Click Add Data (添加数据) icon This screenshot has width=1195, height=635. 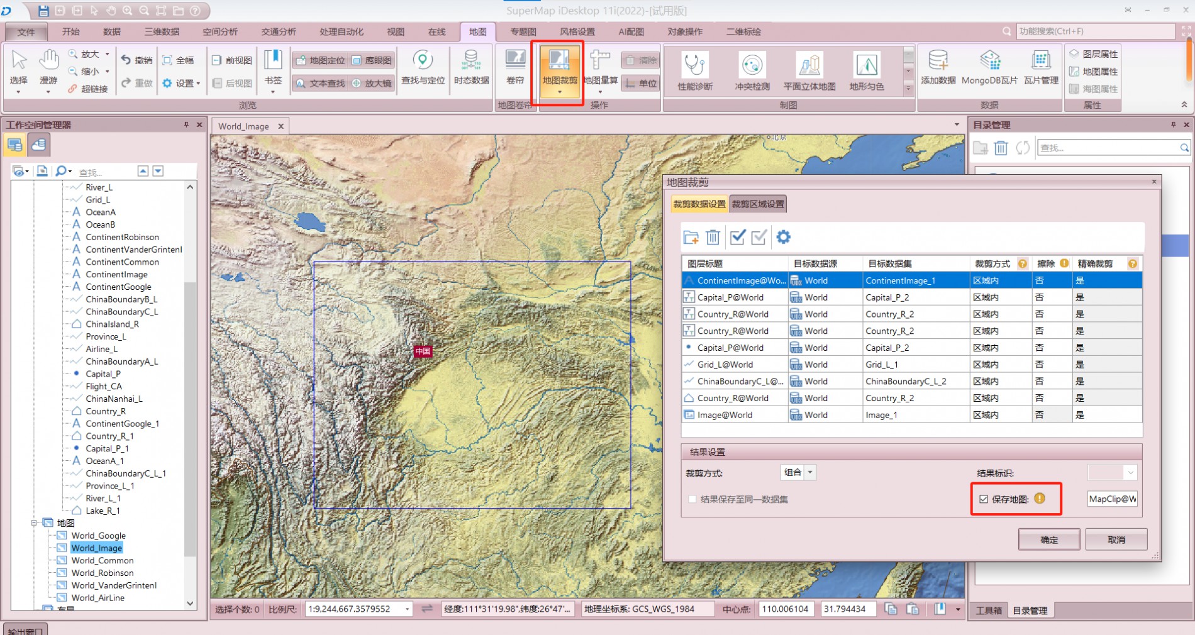click(x=938, y=68)
